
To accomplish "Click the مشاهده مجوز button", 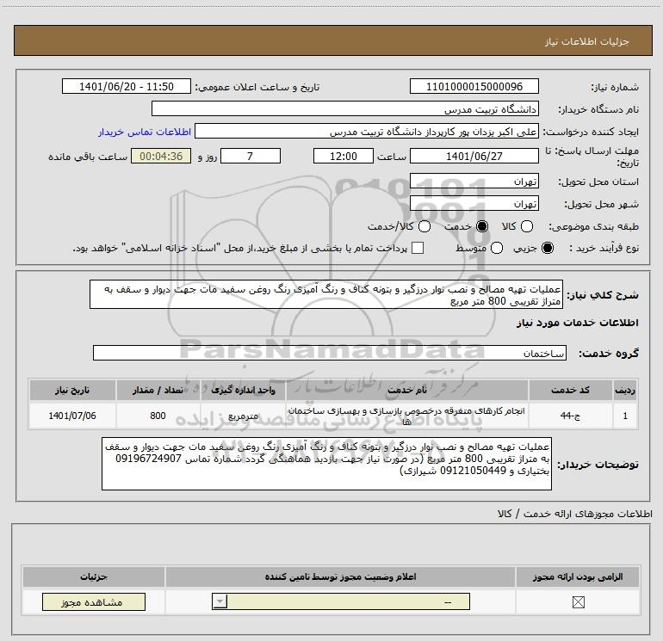I will click(94, 601).
